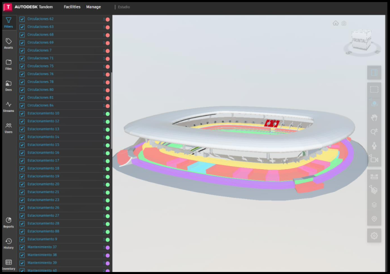Uncheck Circulaciones 69 checkbox
390x274 pixels.
coord(22,43)
